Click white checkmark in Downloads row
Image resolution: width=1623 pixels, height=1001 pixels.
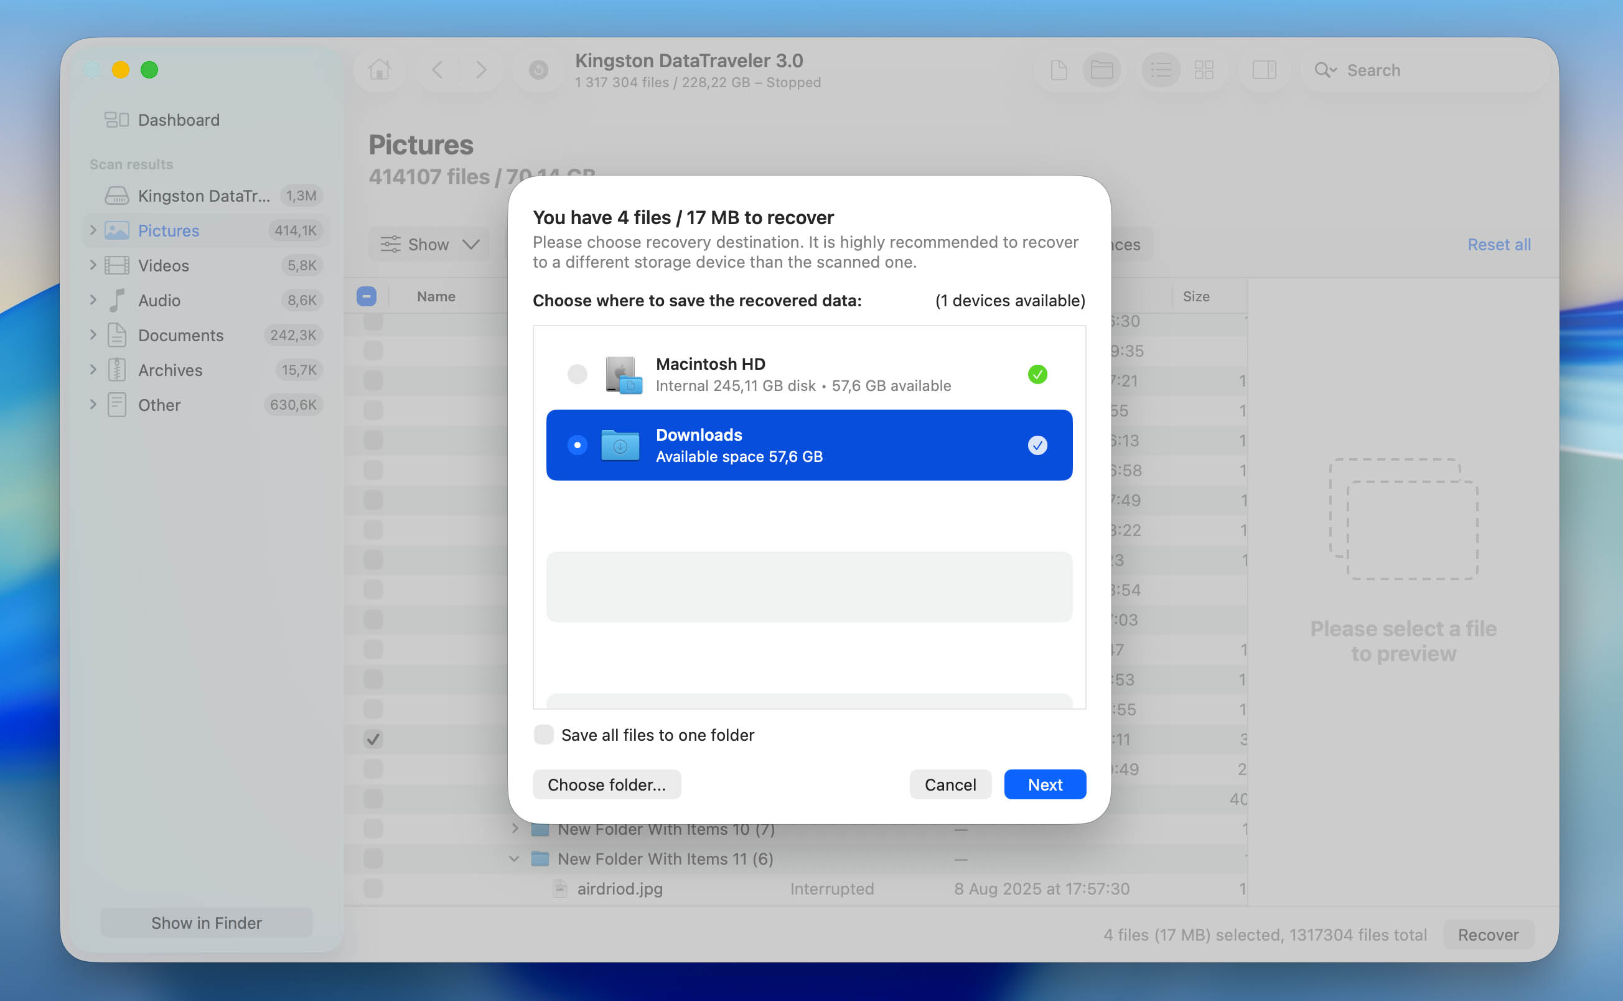click(x=1037, y=445)
